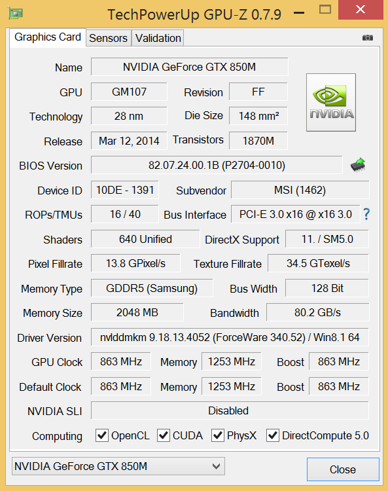Click the GPU Clock row Memory 1253 MHz value
This screenshot has height=491, width=388.
(x=232, y=361)
